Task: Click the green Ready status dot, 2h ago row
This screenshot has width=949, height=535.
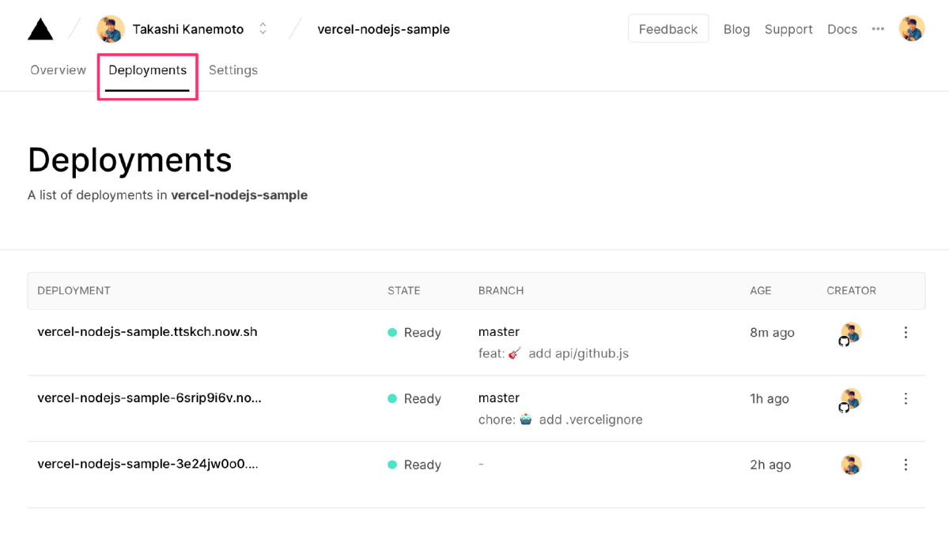Action: click(392, 465)
